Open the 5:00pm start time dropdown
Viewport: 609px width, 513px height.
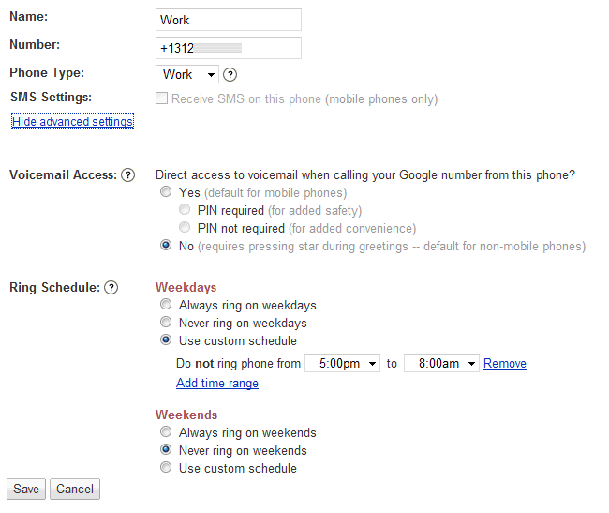click(342, 363)
